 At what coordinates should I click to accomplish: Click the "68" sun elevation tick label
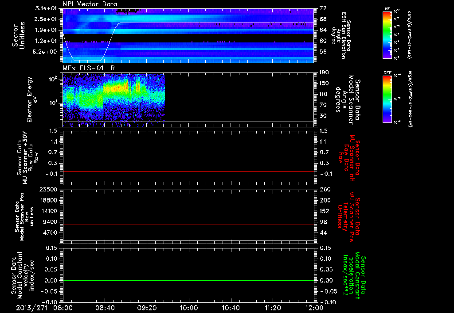[x=323, y=19]
